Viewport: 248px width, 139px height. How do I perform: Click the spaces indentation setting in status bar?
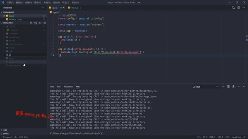pos(212,137)
